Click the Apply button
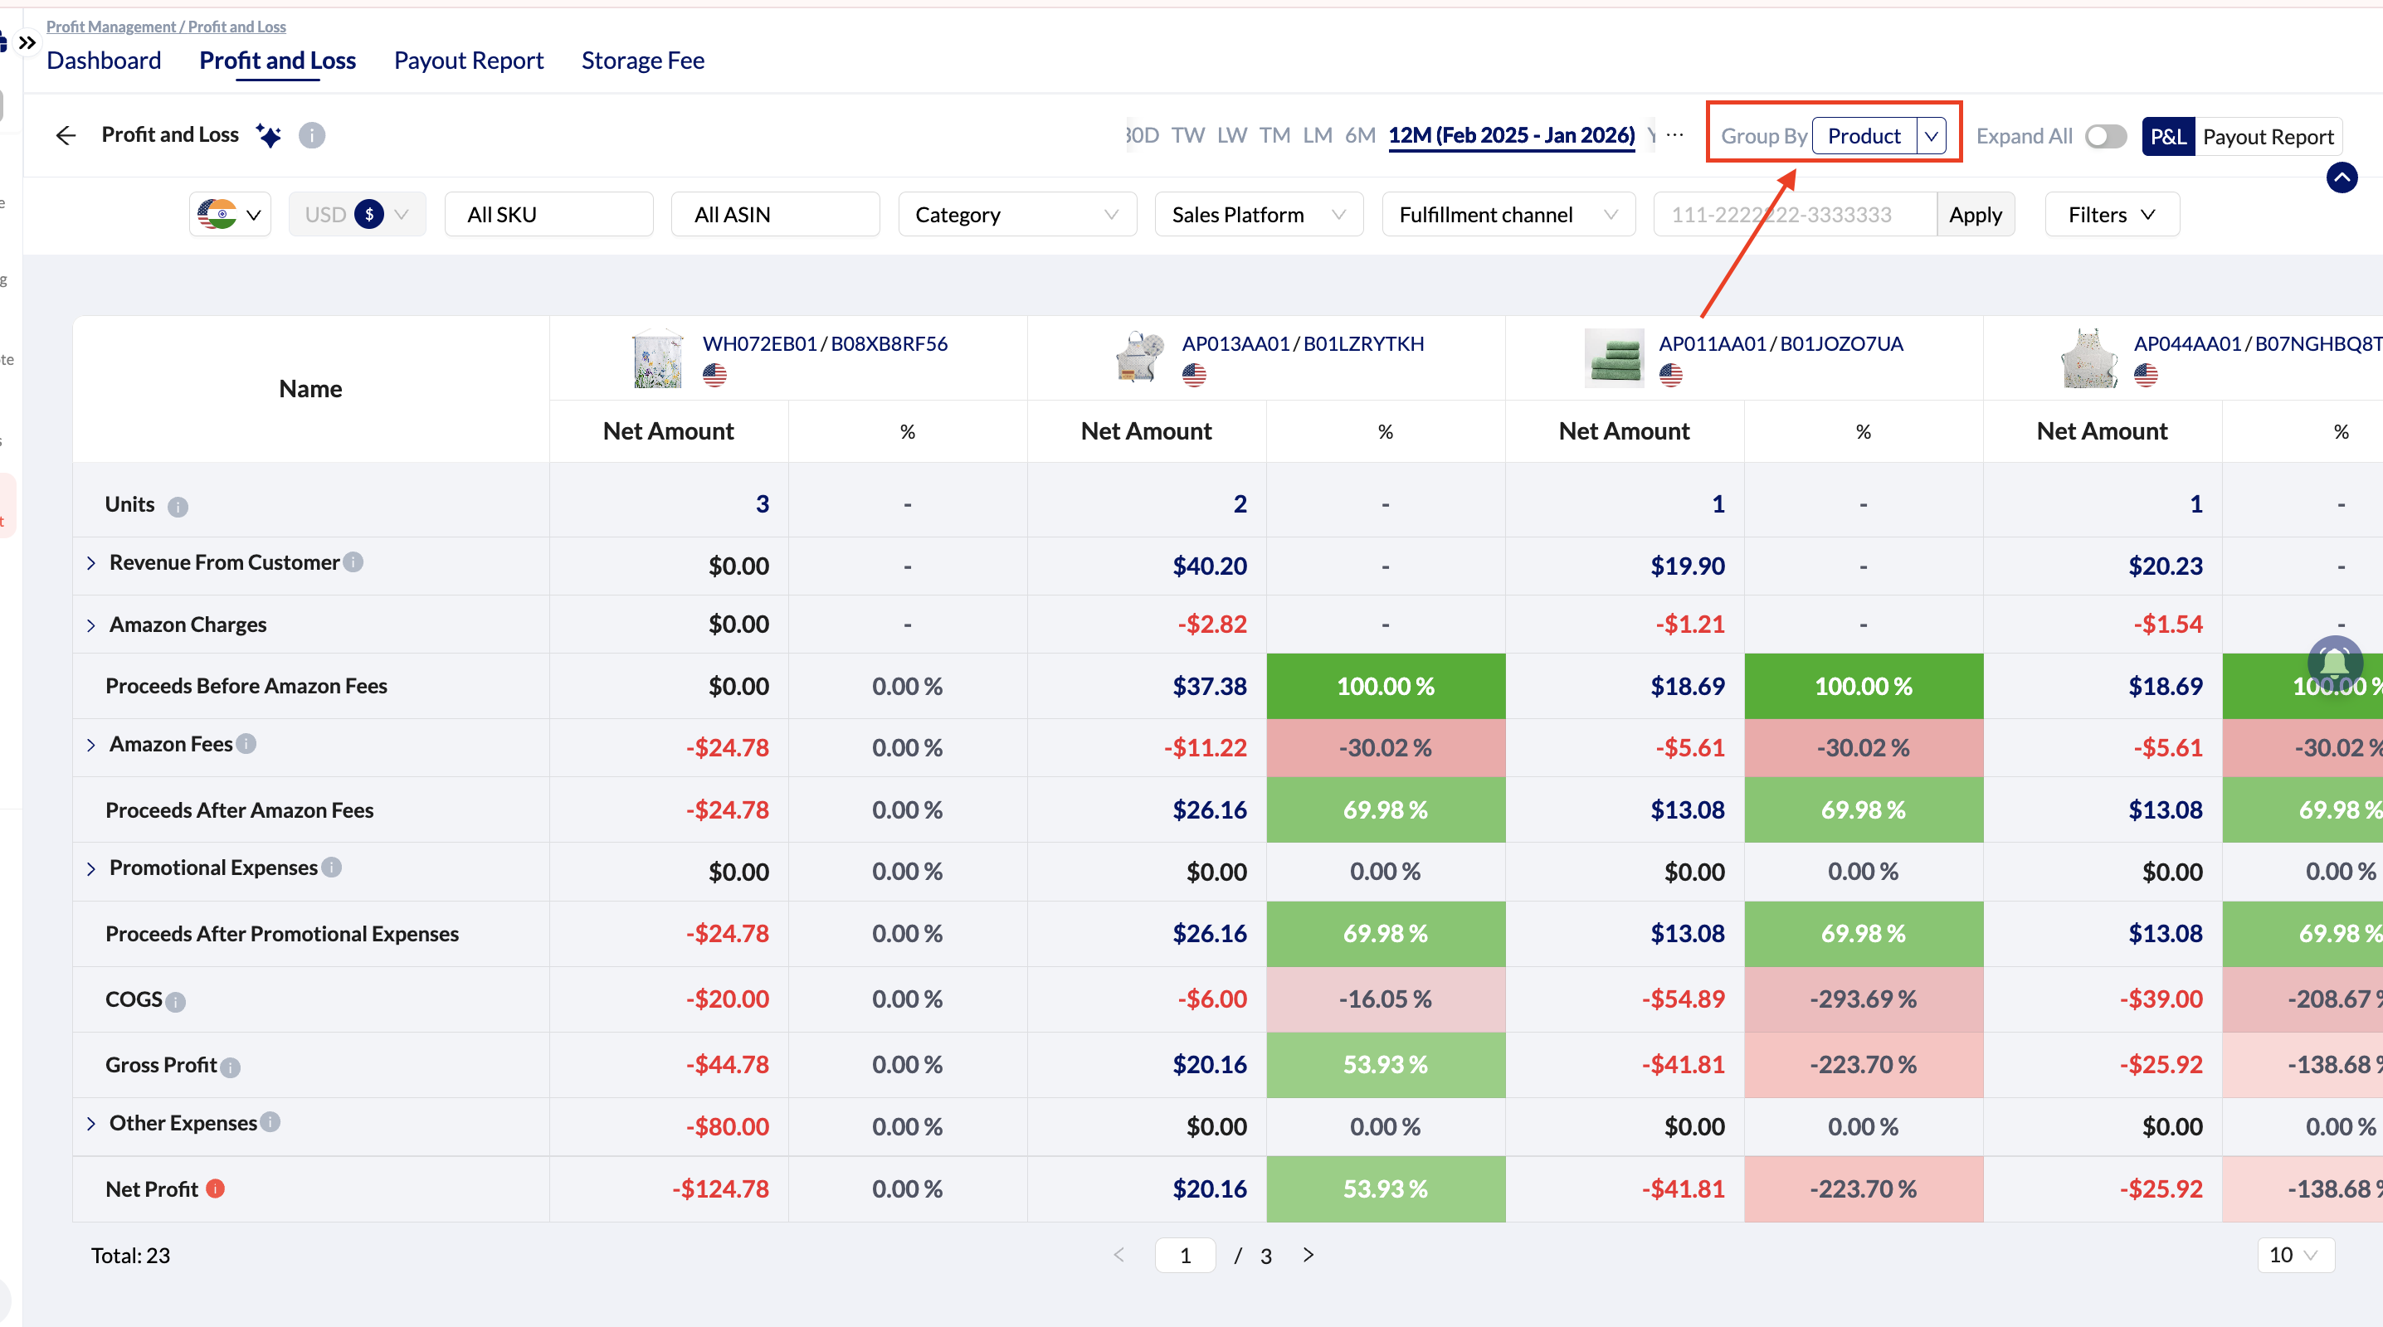 (1974, 215)
